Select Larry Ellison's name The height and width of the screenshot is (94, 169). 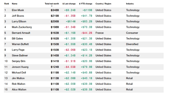click(x=19, y=21)
